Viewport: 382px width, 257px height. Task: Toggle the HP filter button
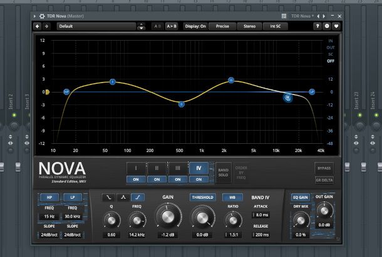point(49,198)
